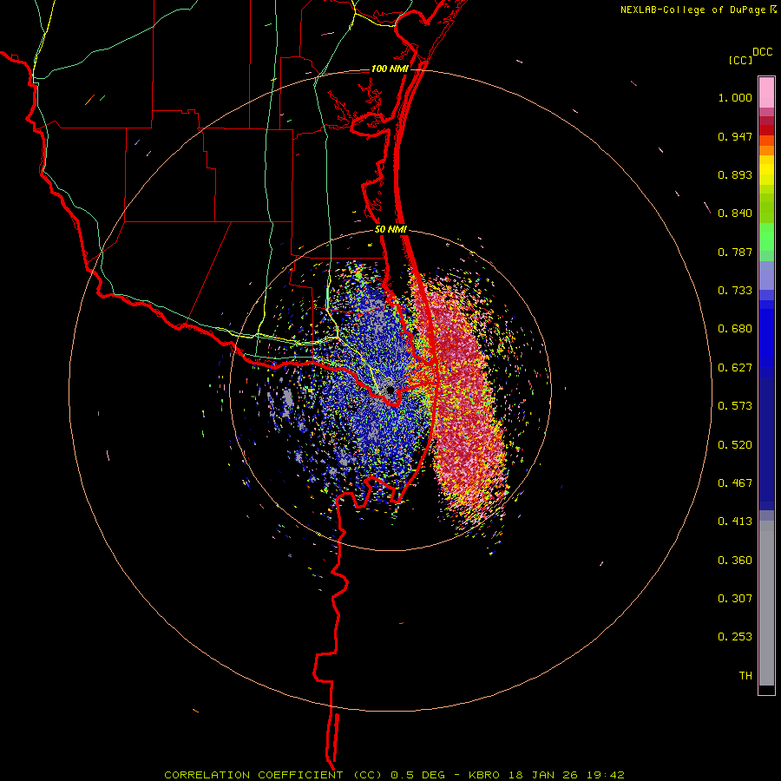
Task: Select the 0.360 scale value
Action: click(x=735, y=561)
